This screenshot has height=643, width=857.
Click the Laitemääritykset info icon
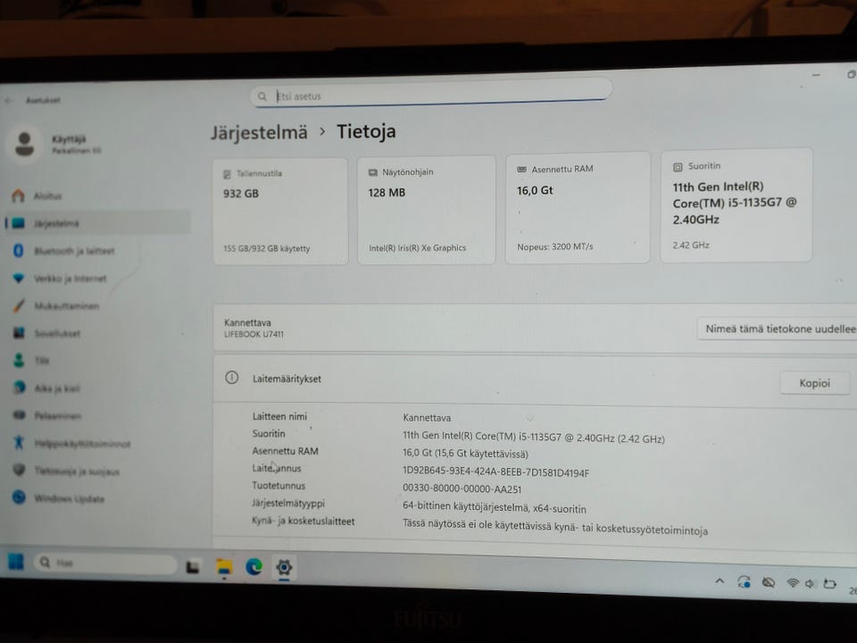point(232,378)
